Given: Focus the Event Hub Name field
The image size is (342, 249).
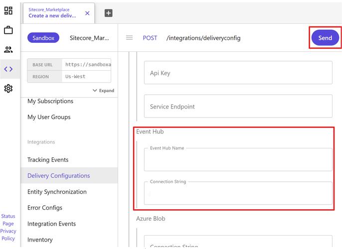Looking at the screenshot, I should pos(238,161).
